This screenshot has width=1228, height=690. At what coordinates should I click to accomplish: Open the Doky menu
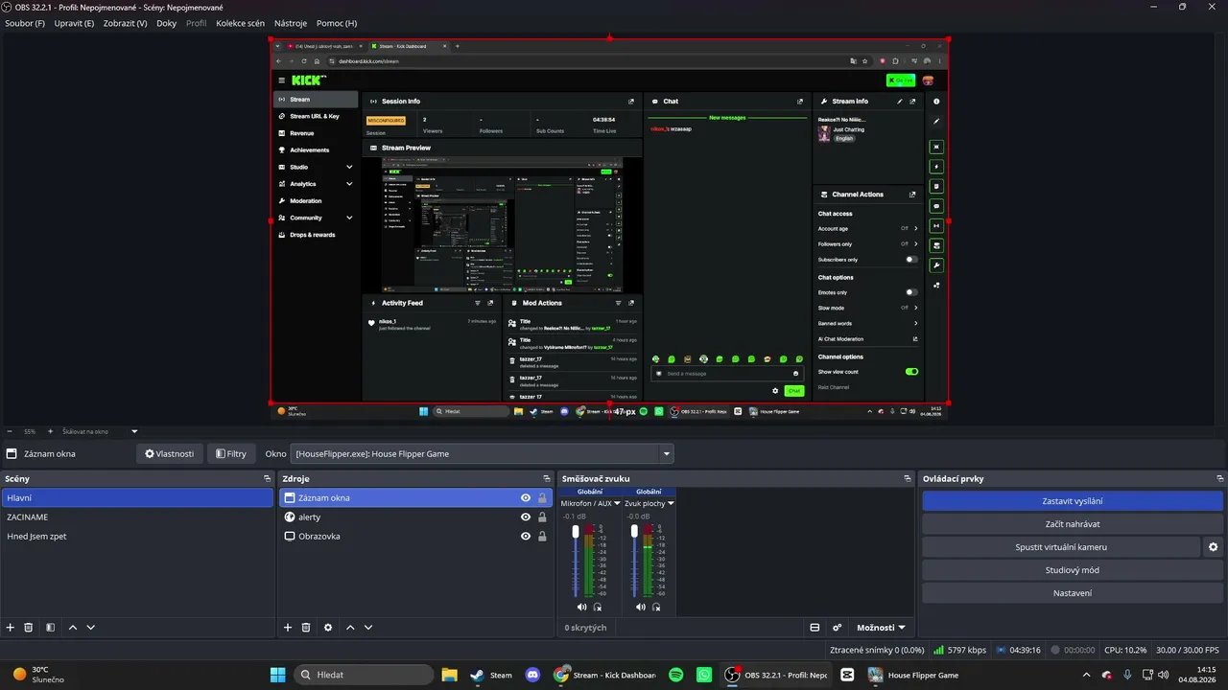pyautogui.click(x=167, y=23)
